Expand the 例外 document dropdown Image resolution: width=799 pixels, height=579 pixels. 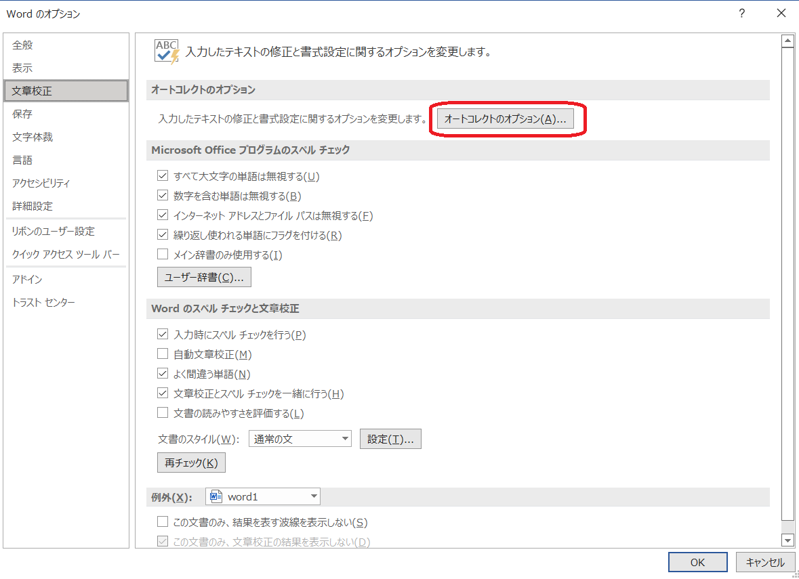point(314,496)
